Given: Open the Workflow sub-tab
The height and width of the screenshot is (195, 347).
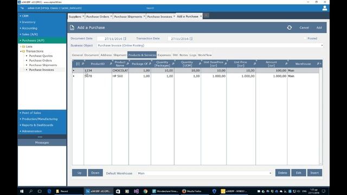Looking at the screenshot, I should 205,55.
